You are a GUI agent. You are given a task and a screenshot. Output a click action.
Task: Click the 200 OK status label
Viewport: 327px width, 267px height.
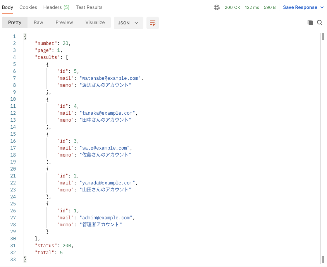pyautogui.click(x=232, y=7)
